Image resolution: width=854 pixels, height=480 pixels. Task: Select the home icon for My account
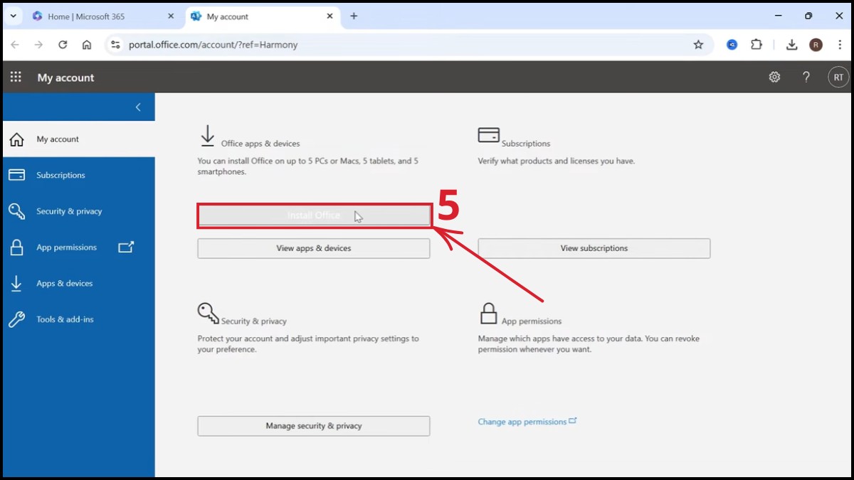tap(16, 139)
